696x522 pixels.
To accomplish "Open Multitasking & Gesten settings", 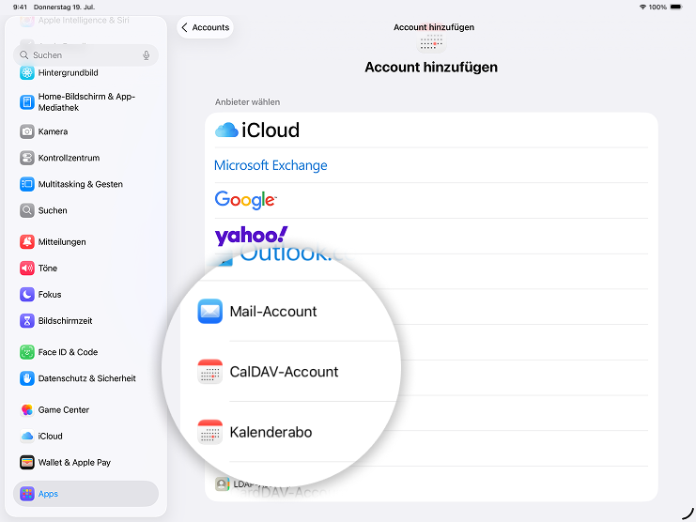I will (x=80, y=184).
